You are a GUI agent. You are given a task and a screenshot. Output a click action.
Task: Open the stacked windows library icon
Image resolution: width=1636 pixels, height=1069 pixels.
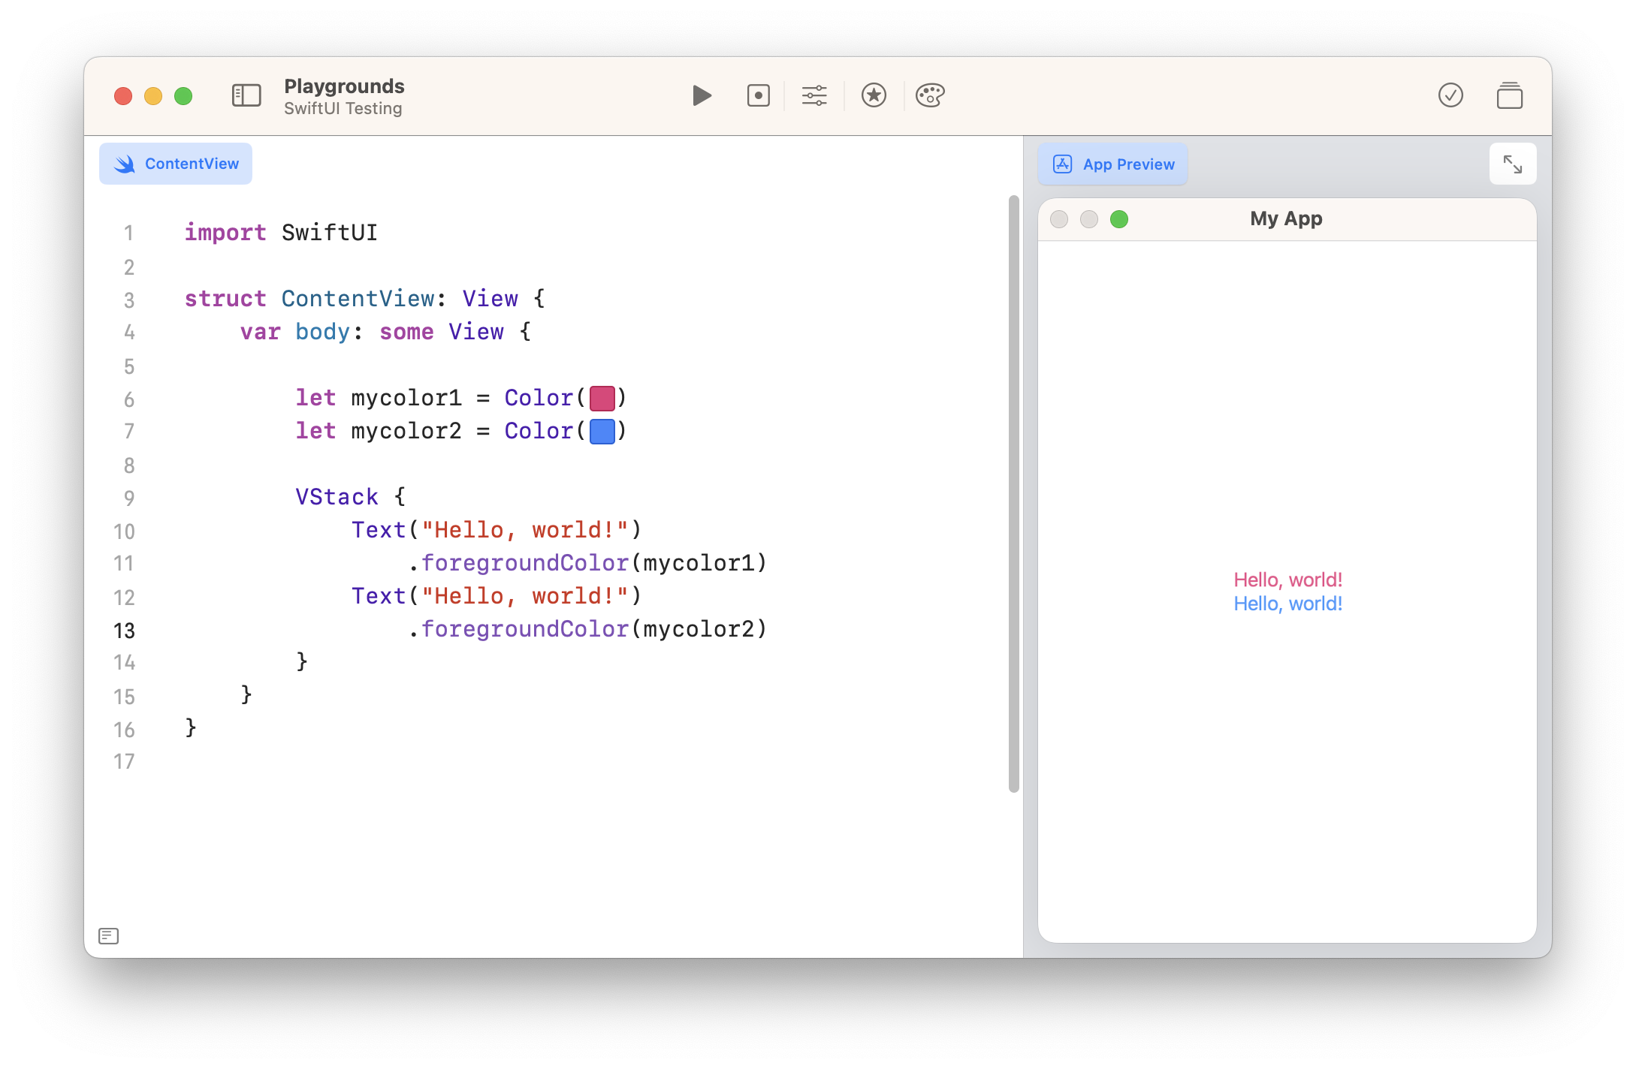(1509, 96)
